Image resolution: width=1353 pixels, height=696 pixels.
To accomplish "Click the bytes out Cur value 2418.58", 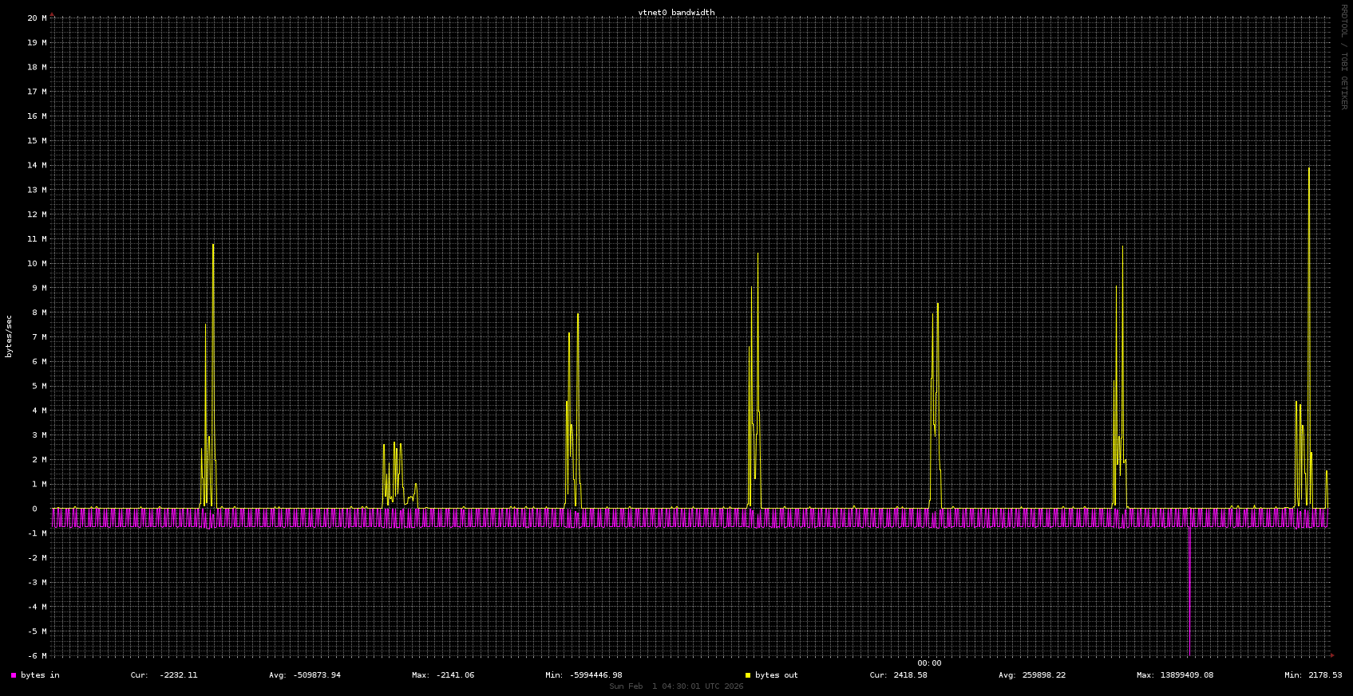I will [x=909, y=675].
